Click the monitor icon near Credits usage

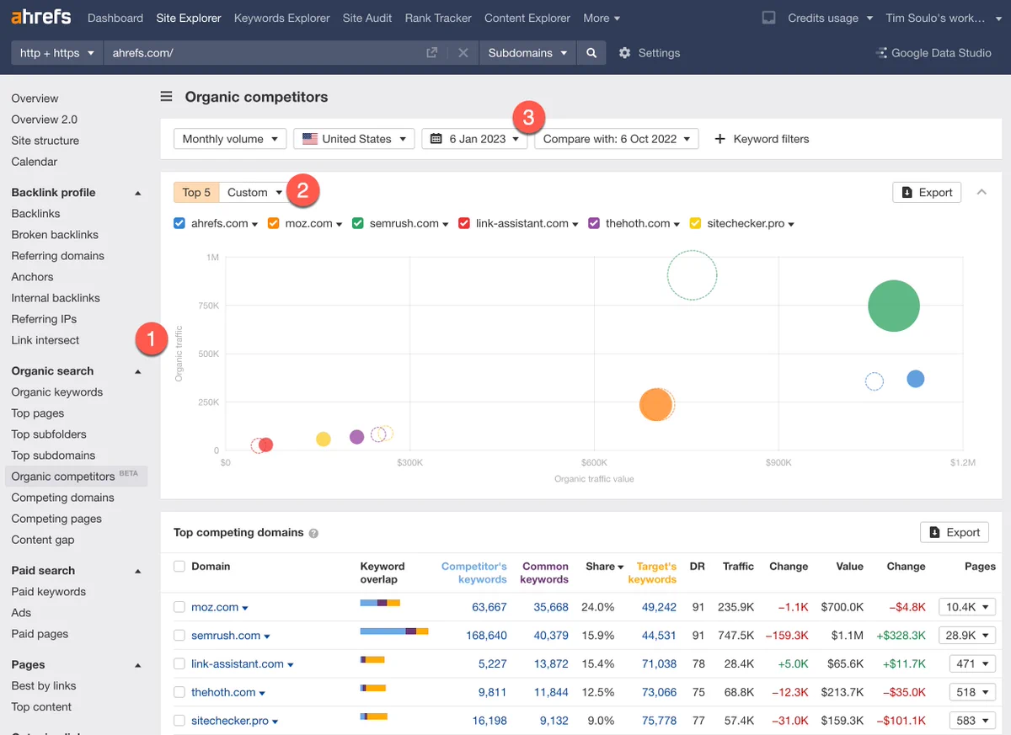768,18
